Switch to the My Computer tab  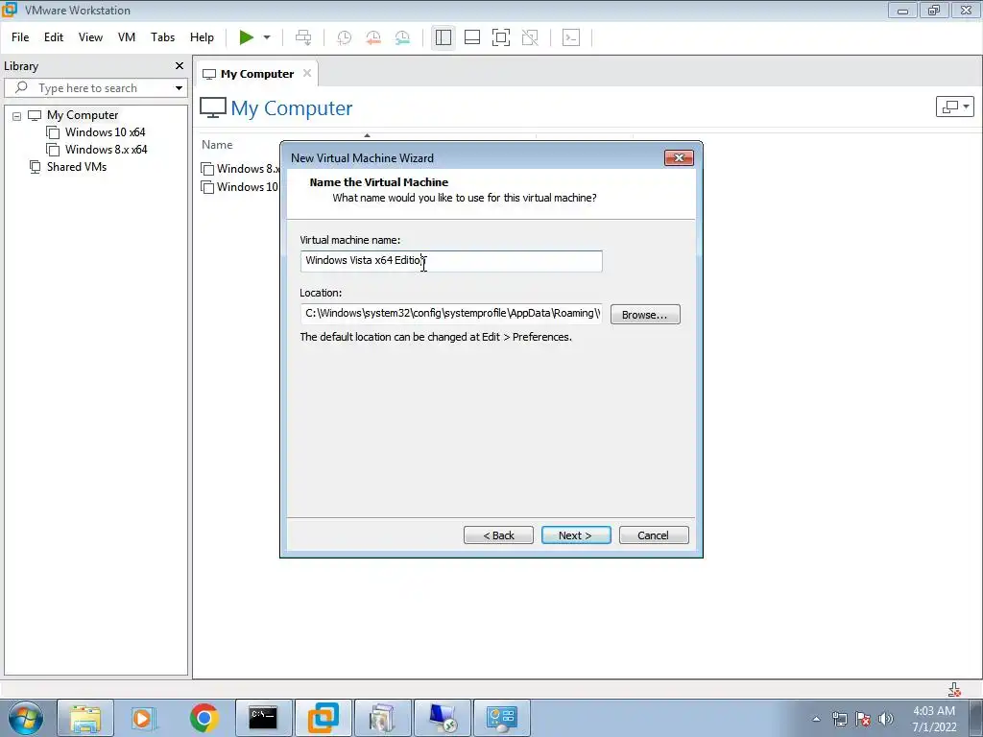click(x=256, y=74)
